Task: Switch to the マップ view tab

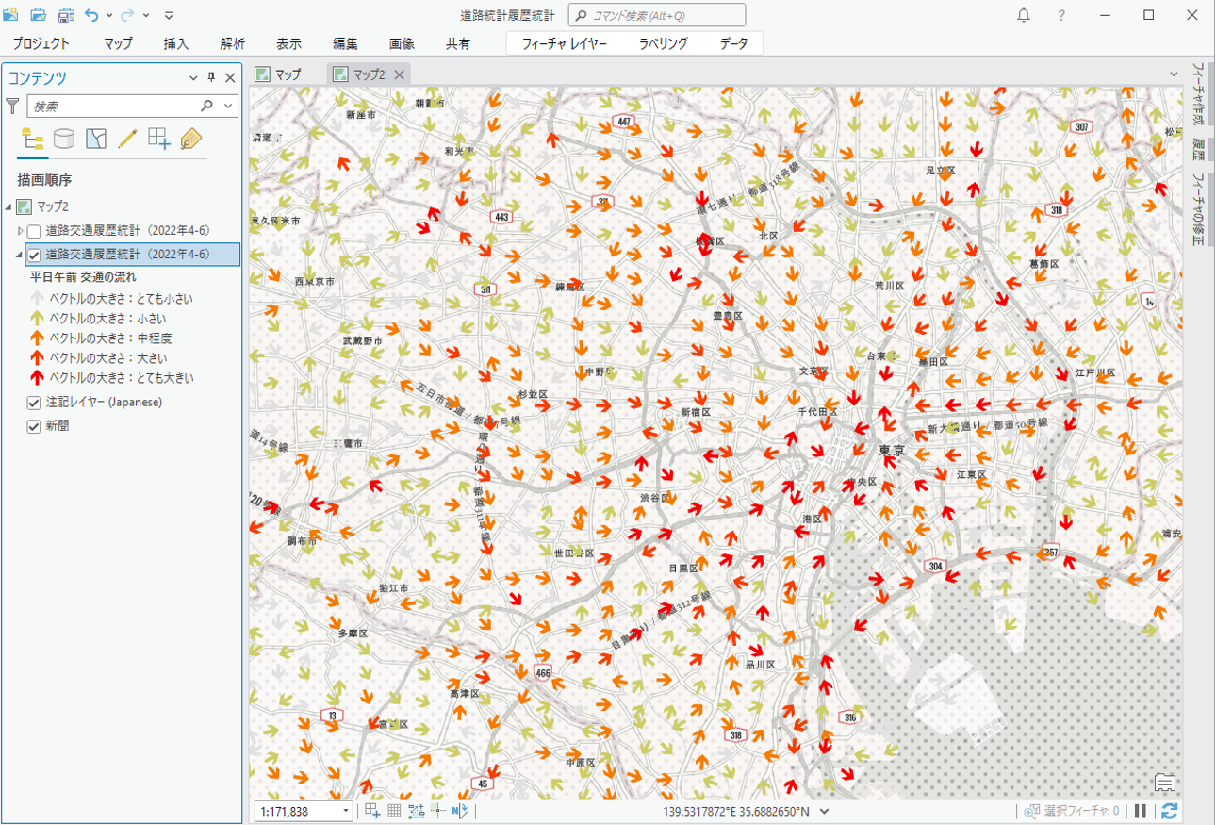Action: point(279,74)
